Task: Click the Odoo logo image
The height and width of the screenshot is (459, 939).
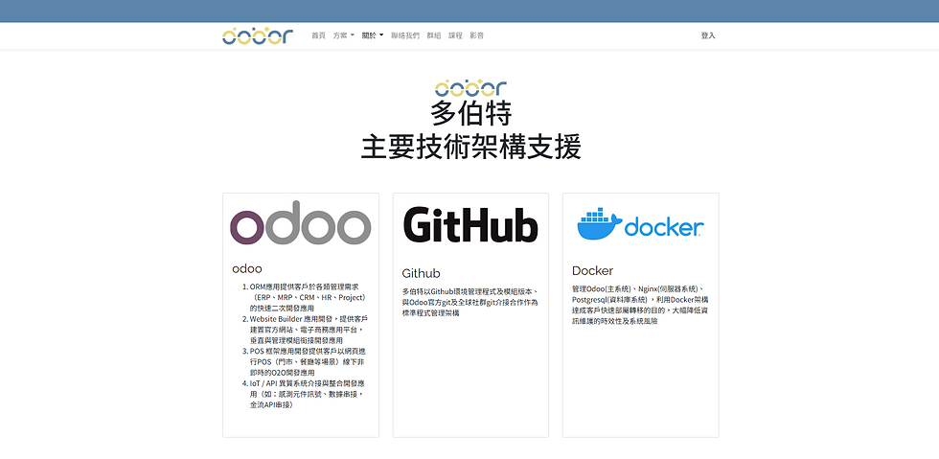Action: [301, 223]
